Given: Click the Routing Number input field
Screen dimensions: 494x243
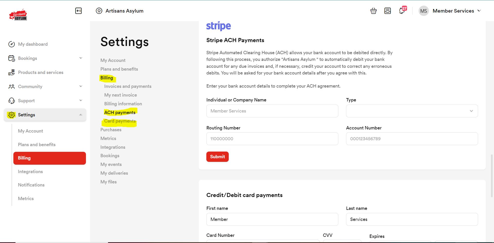Looking at the screenshot, I should pyautogui.click(x=272, y=139).
